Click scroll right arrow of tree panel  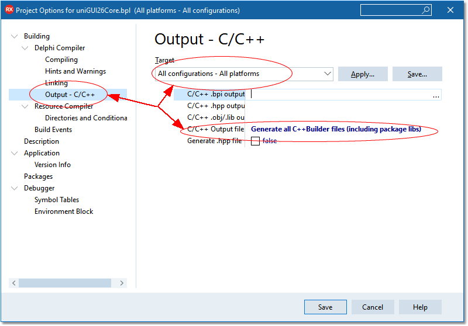(x=122, y=283)
